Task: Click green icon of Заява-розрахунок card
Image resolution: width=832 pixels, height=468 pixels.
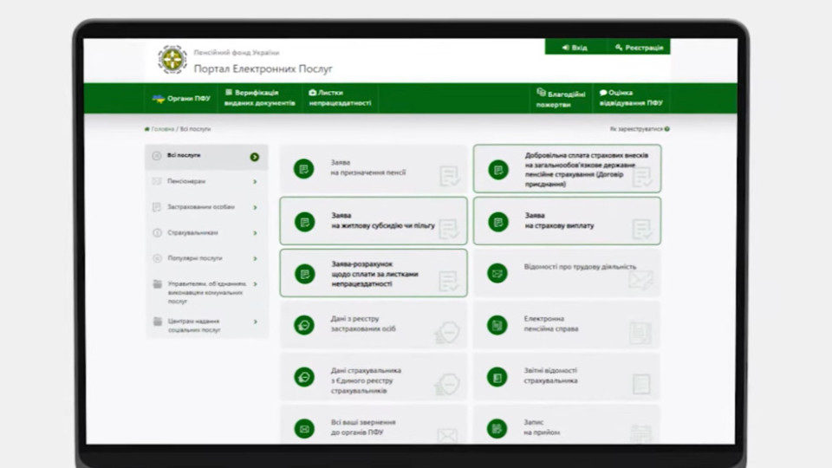Action: pyautogui.click(x=304, y=274)
